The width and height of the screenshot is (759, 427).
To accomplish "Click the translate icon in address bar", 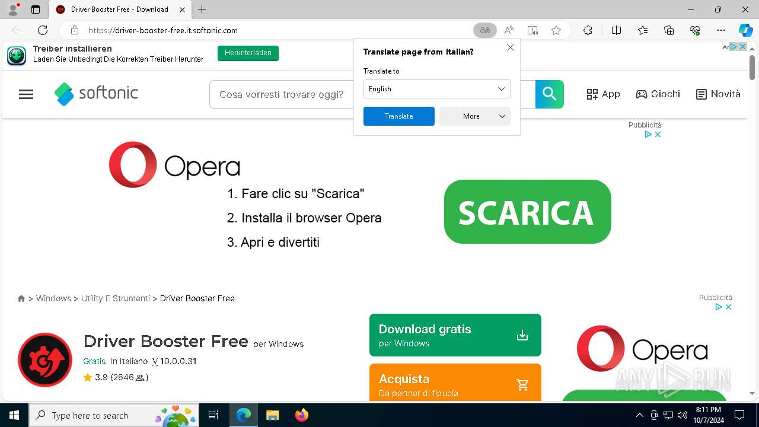I will pos(485,30).
